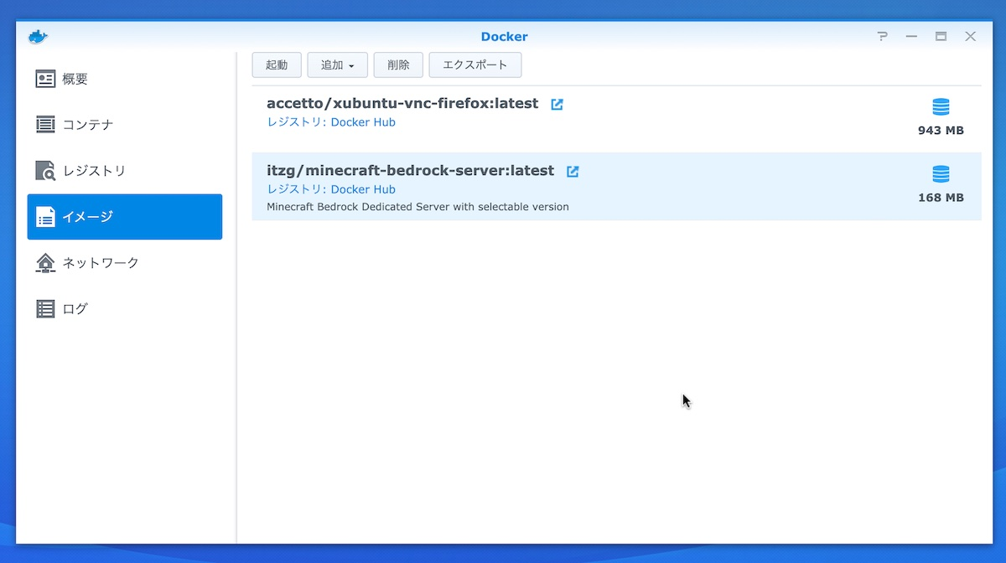The width and height of the screenshot is (1006, 563).
Task: Open external link for accetto/xubuntu-vnc-firefox image
Action: pyautogui.click(x=557, y=104)
